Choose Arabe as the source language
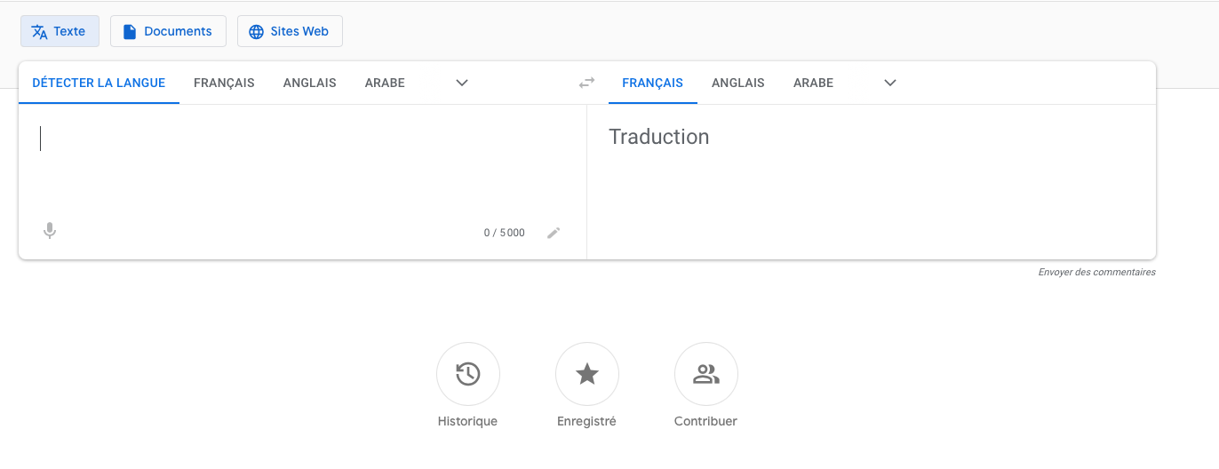 385,83
